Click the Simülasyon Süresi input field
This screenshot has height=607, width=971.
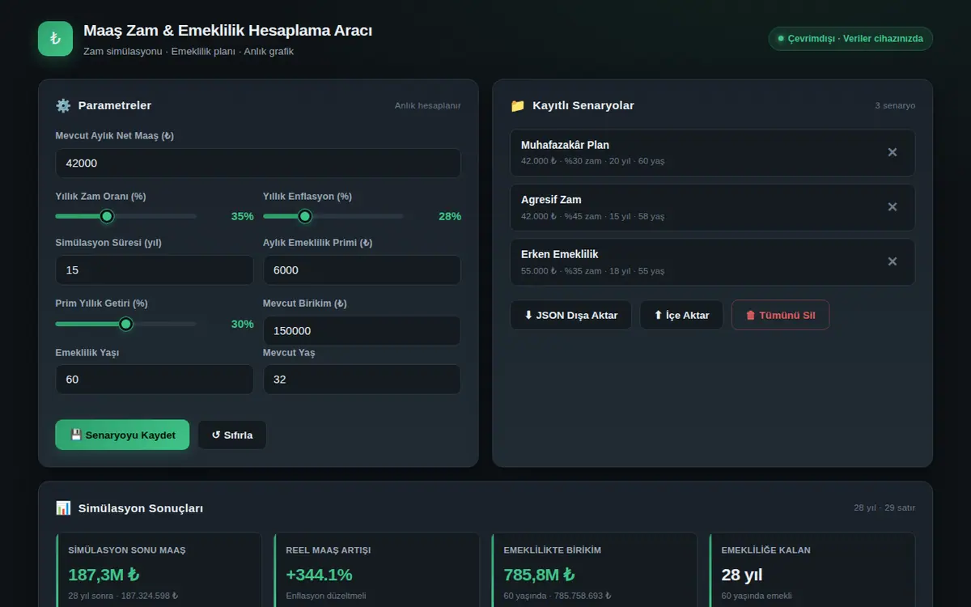155,270
